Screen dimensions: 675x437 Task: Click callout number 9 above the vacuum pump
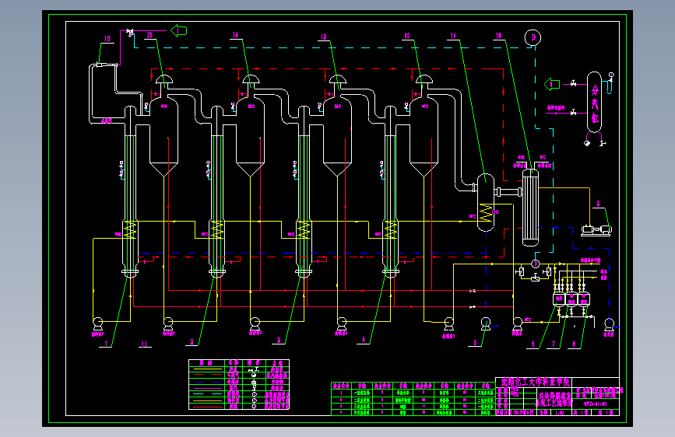pyautogui.click(x=598, y=204)
